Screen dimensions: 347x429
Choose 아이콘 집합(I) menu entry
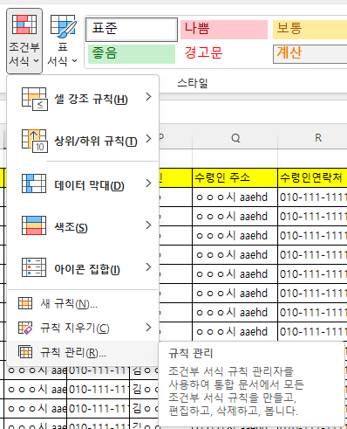83,267
